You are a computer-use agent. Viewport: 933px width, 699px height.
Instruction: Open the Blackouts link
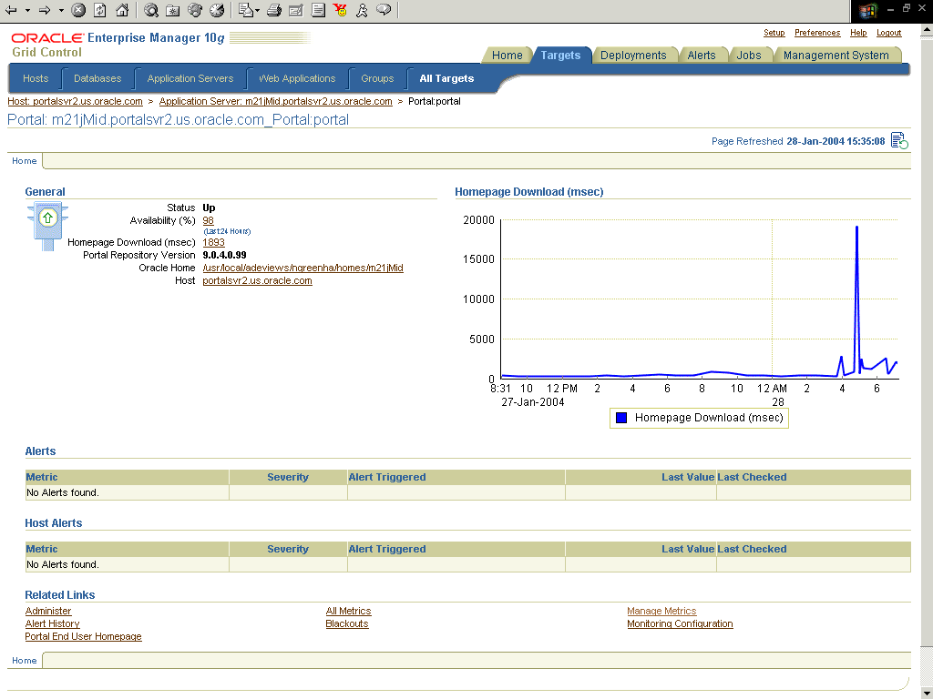[347, 623]
